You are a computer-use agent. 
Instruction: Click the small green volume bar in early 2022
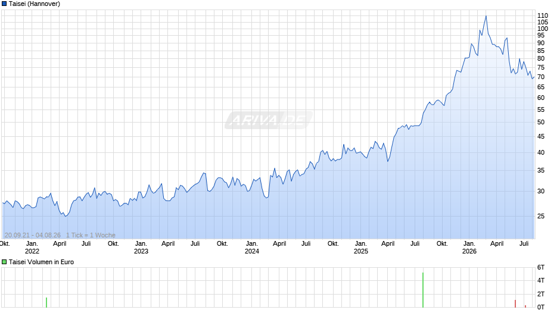(x=46, y=302)
